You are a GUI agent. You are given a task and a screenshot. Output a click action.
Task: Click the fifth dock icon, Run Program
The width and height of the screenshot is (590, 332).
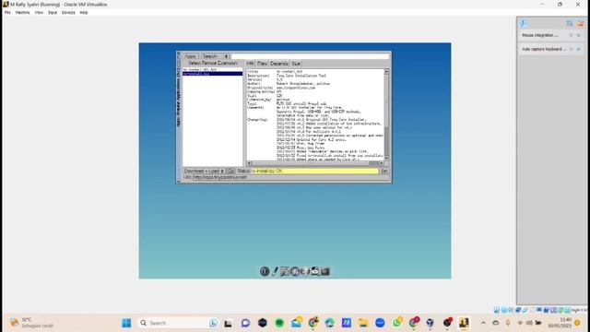[x=305, y=271]
